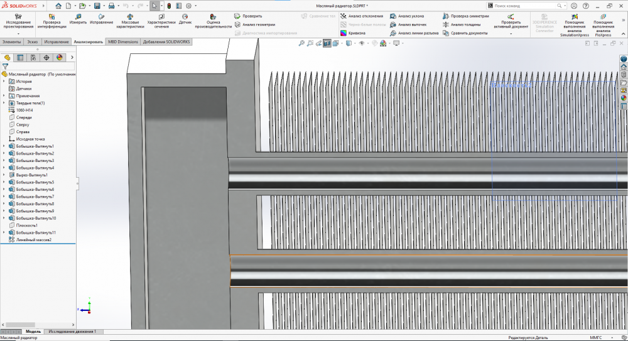Viewport: 628px width, 341px height.
Task: Select Линейный массив2 in the feature tree
Action: pos(33,240)
